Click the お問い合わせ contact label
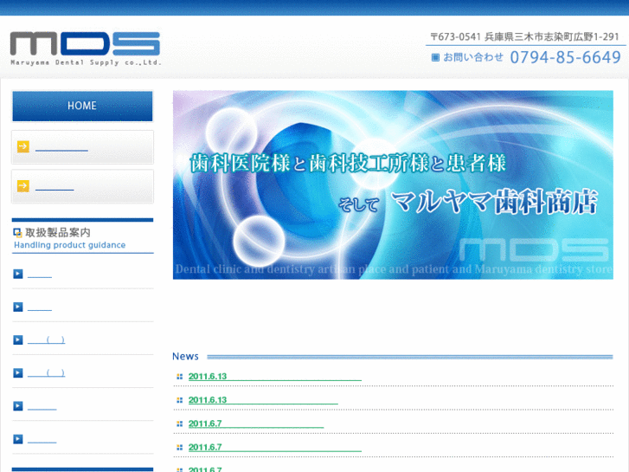This screenshot has height=472, width=629. click(473, 57)
